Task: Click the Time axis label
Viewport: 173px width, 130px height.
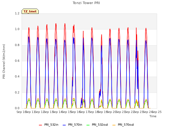Action: pyautogui.click(x=153, y=116)
